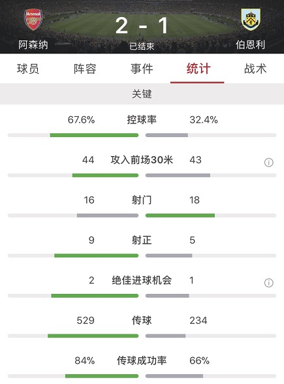Click the 2 - 1 score display
The width and height of the screenshot is (284, 384).
(142, 25)
